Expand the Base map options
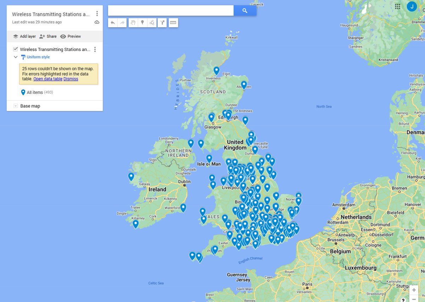This screenshot has width=425, height=302. tap(16, 106)
